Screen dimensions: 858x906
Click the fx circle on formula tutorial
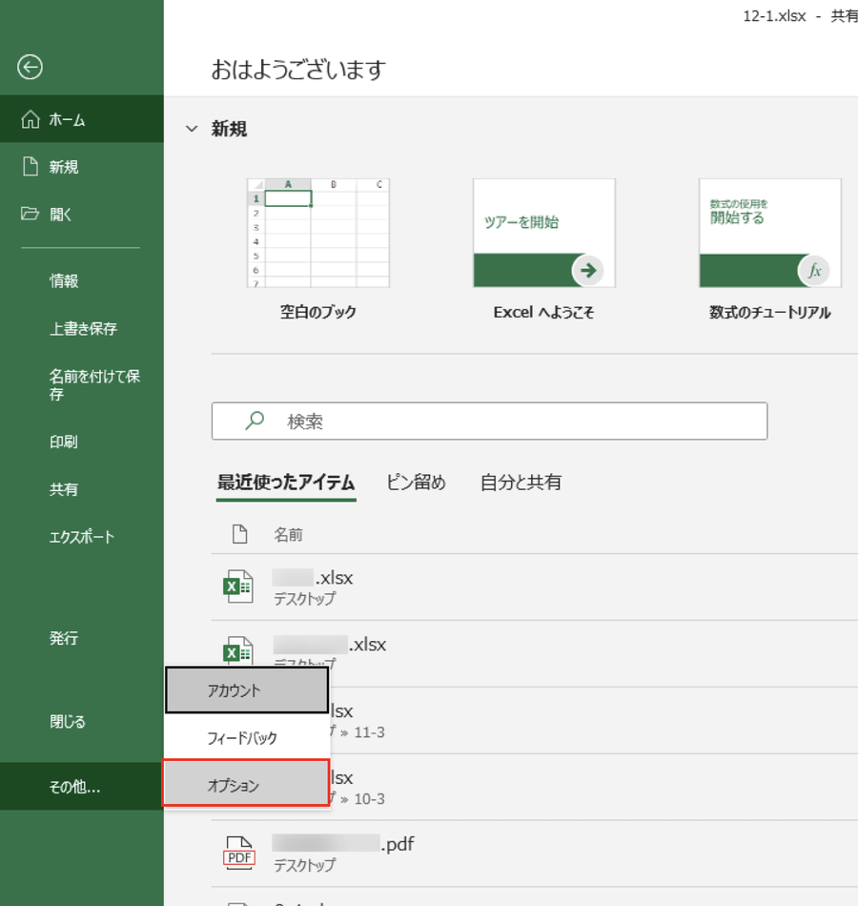(x=813, y=270)
